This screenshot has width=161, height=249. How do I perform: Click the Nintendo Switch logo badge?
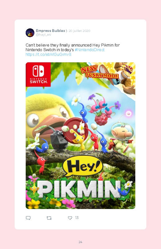tap(38, 74)
